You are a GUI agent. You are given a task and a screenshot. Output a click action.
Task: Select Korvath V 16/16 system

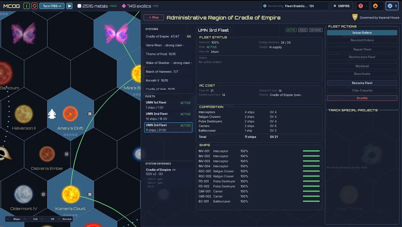coord(168,80)
